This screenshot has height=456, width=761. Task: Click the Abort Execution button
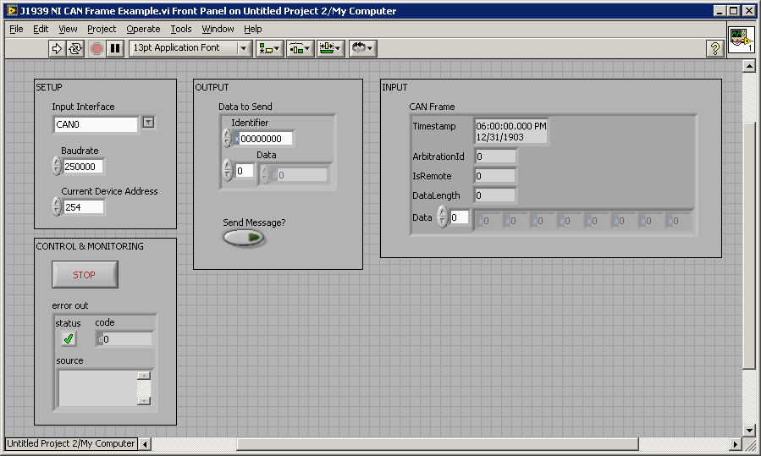[97, 48]
